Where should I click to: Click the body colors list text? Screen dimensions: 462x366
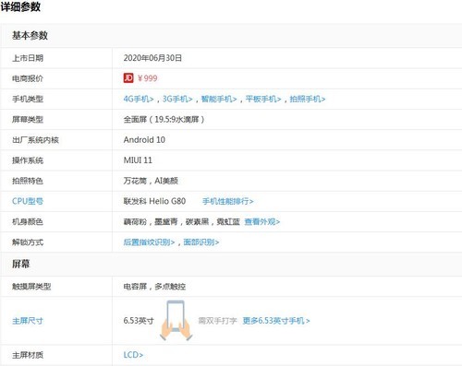[x=182, y=221]
